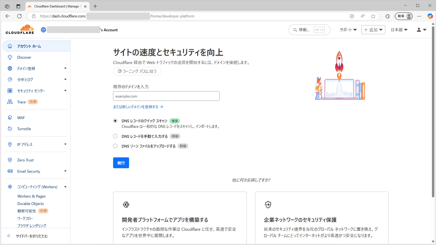The height and width of the screenshot is (245, 436).
Task: Click the Email Security envelope icon
Action: click(x=10, y=171)
